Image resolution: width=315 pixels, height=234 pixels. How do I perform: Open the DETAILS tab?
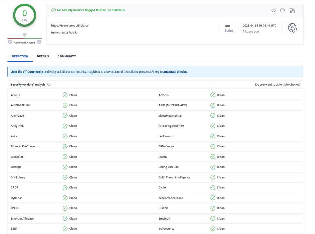point(43,56)
